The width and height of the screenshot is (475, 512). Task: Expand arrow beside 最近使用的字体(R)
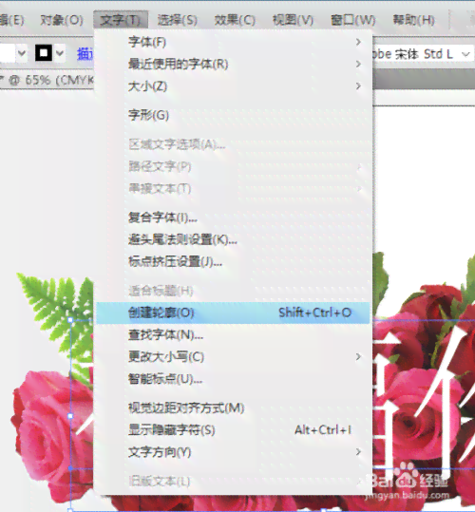tap(358, 64)
